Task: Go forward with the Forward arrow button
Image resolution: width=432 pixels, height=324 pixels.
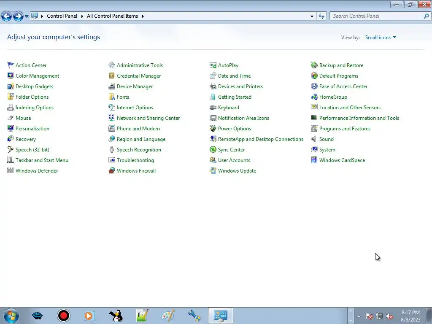Action: (18, 16)
